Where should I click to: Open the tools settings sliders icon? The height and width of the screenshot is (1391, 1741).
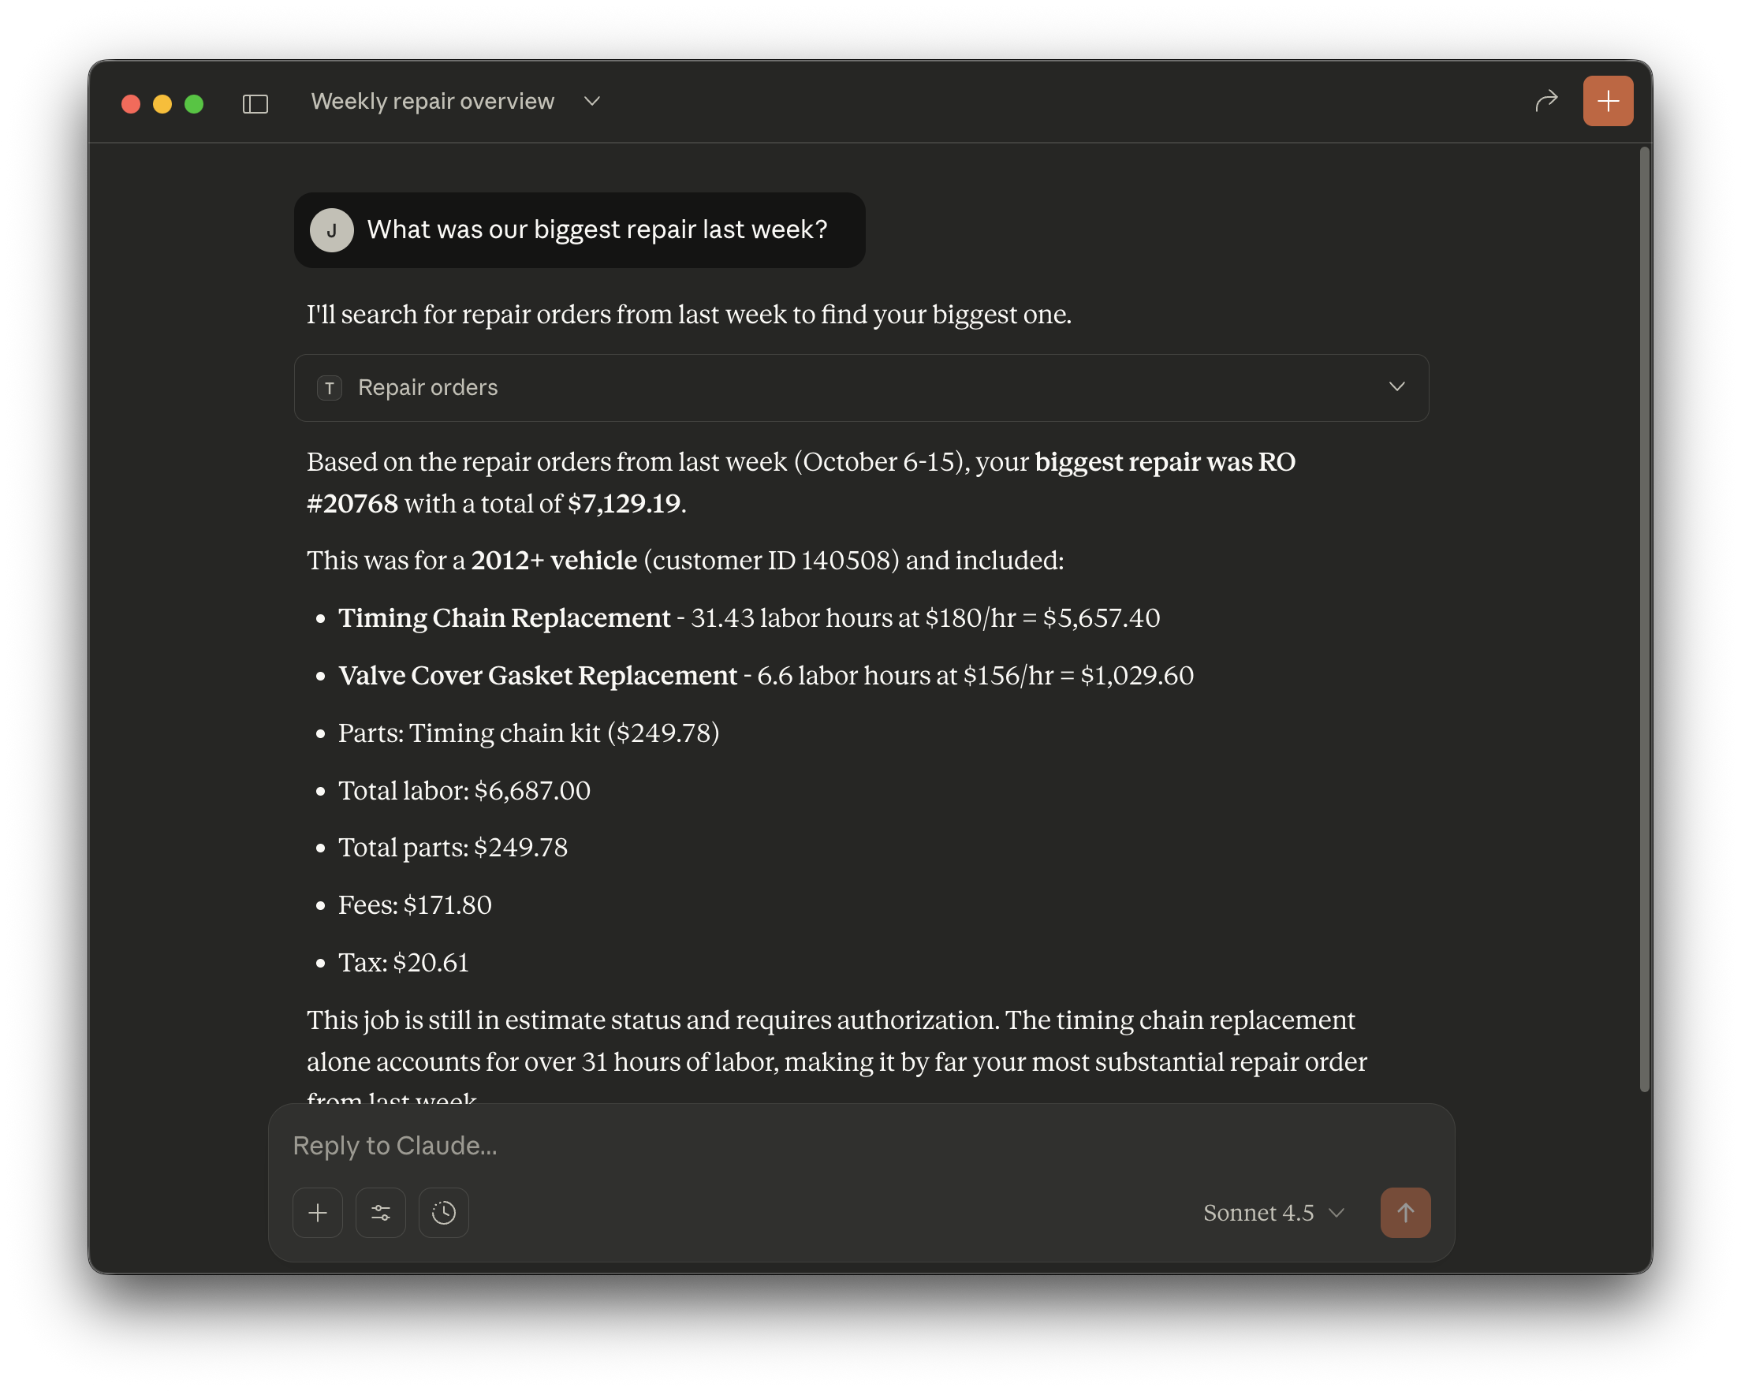[380, 1212]
